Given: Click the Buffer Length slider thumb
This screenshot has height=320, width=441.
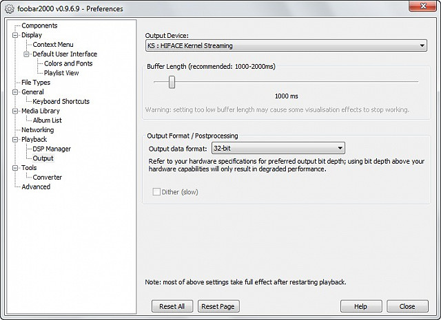Looking at the screenshot, I should tap(172, 82).
